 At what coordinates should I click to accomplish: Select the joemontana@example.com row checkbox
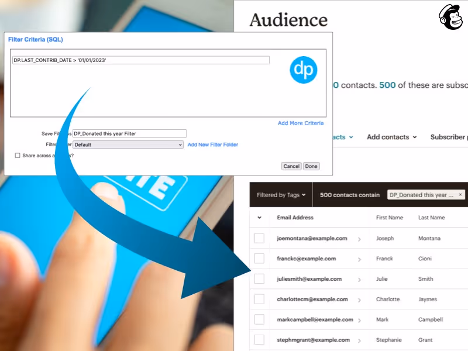click(259, 238)
